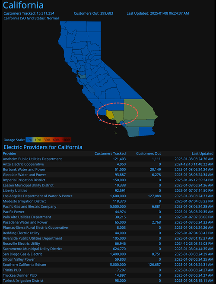Open Sacramento Municipal Utility District link
Image resolution: width=216 pixels, height=284 pixels.
(x=32, y=249)
